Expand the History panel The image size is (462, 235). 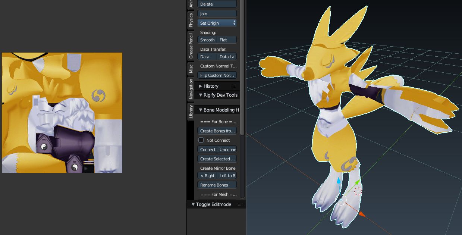coord(201,86)
